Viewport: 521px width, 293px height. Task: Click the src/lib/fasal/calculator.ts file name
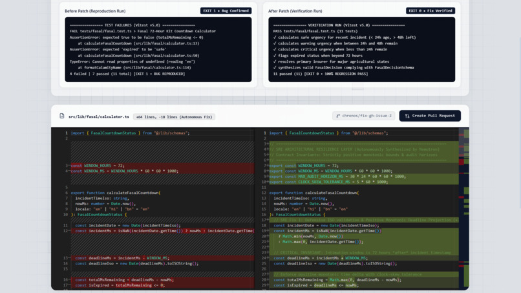click(99, 116)
